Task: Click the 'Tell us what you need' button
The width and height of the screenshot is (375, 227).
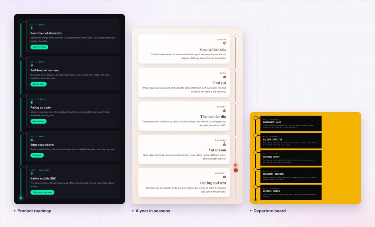Action: [x=42, y=192]
